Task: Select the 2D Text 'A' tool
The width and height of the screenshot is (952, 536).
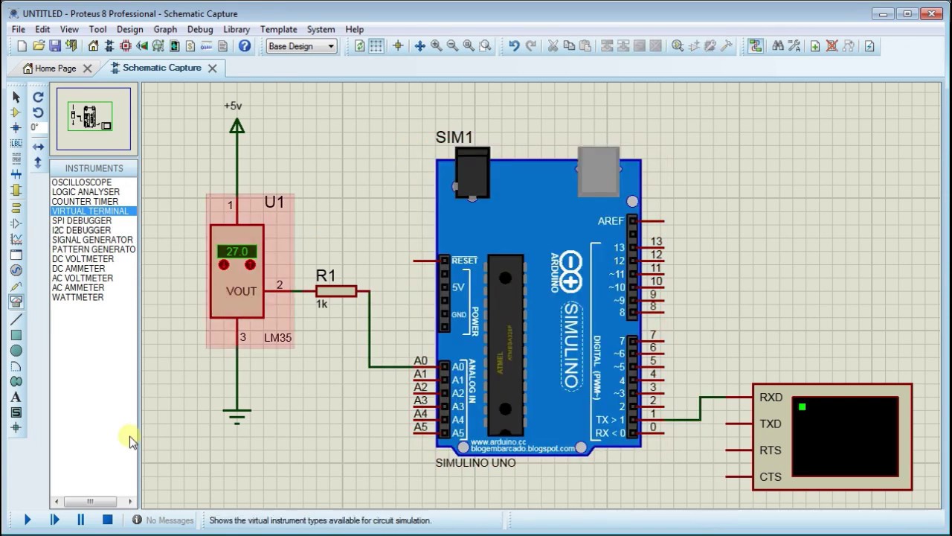Action: [x=16, y=397]
